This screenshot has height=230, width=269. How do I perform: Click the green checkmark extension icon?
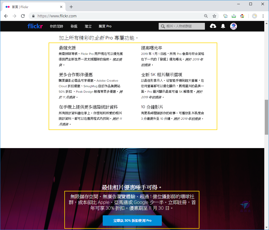tap(234, 16)
